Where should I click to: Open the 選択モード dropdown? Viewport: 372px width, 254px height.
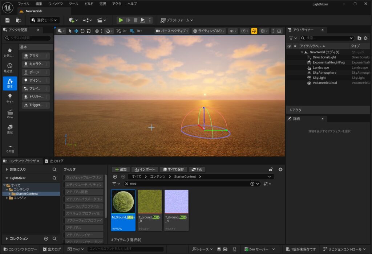click(x=44, y=20)
